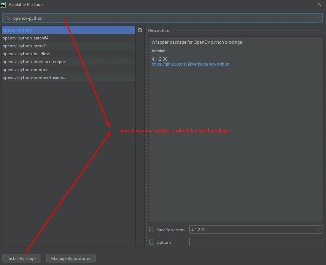326x265 pixels.
Task: Click the Description panel heading
Action: (159, 30)
